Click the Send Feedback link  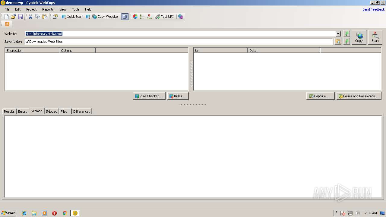click(x=373, y=9)
